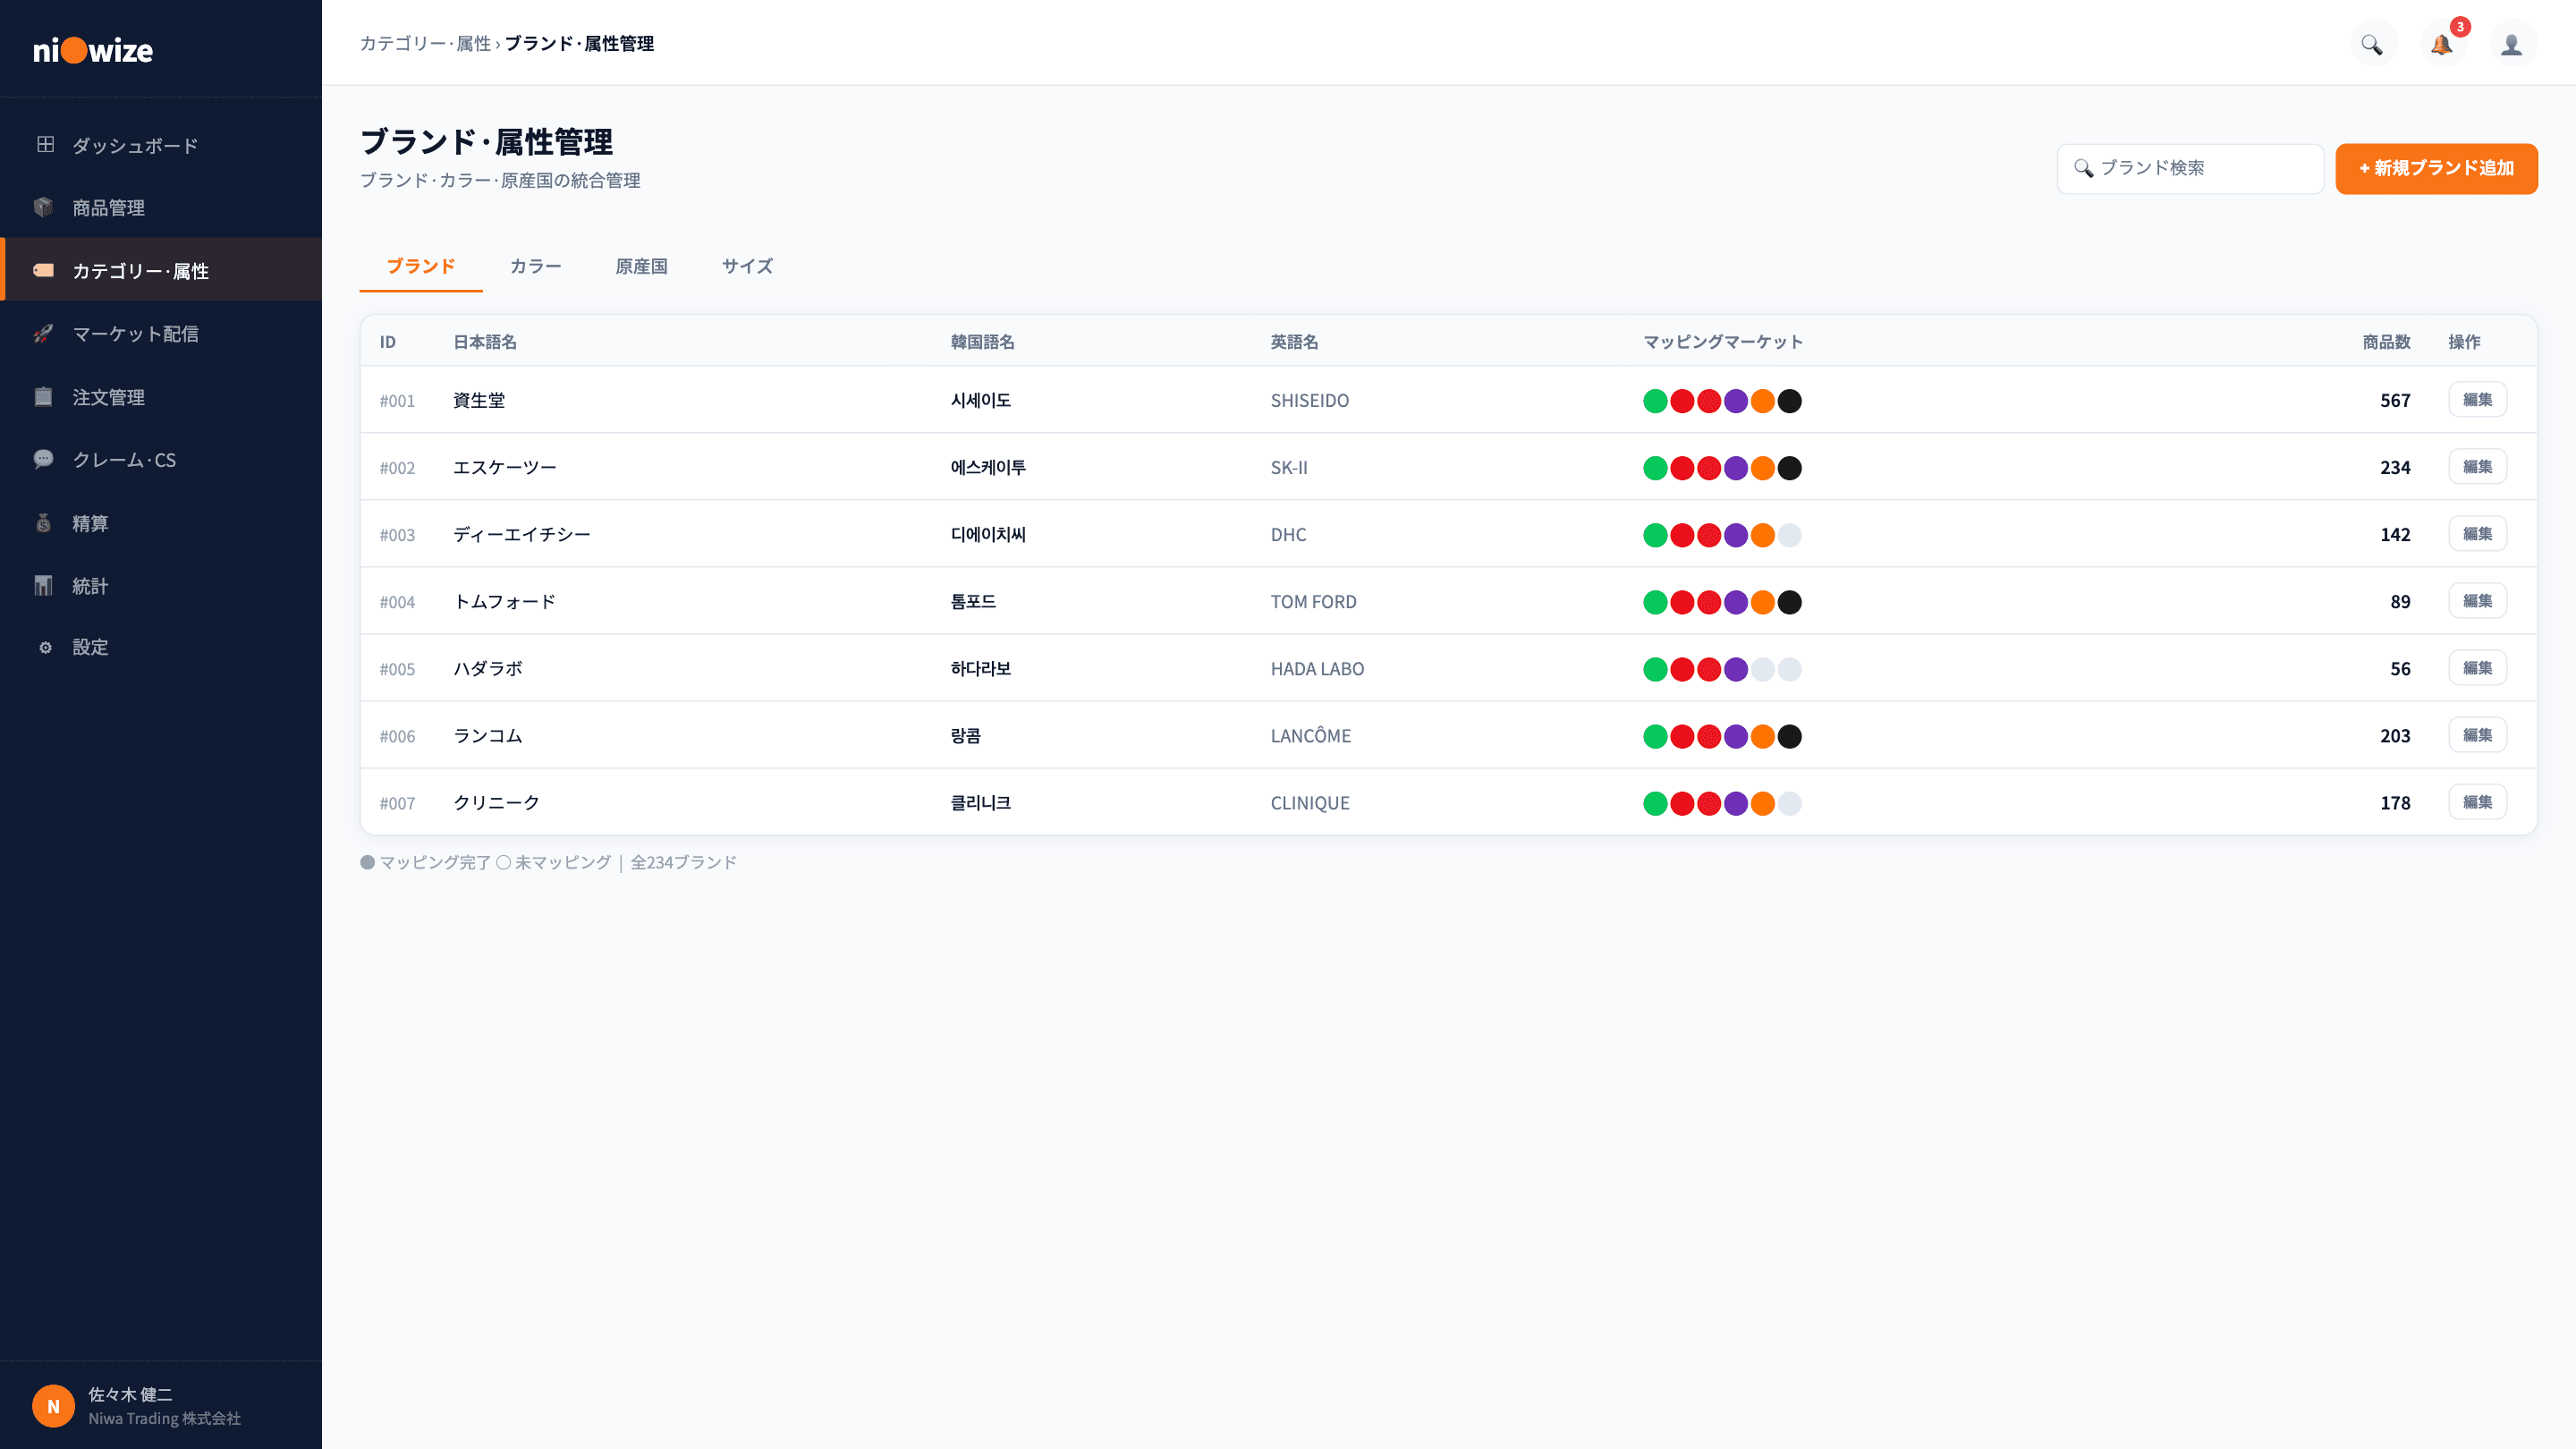Click the 全234ブランド footer text

(683, 862)
